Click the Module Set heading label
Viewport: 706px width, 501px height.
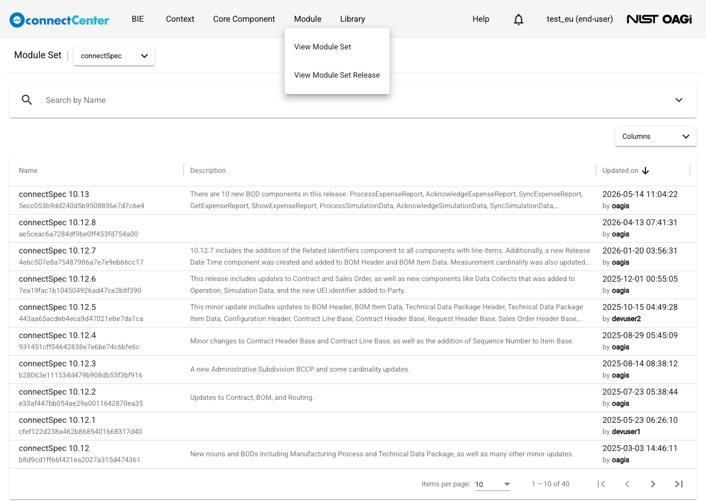(x=38, y=55)
